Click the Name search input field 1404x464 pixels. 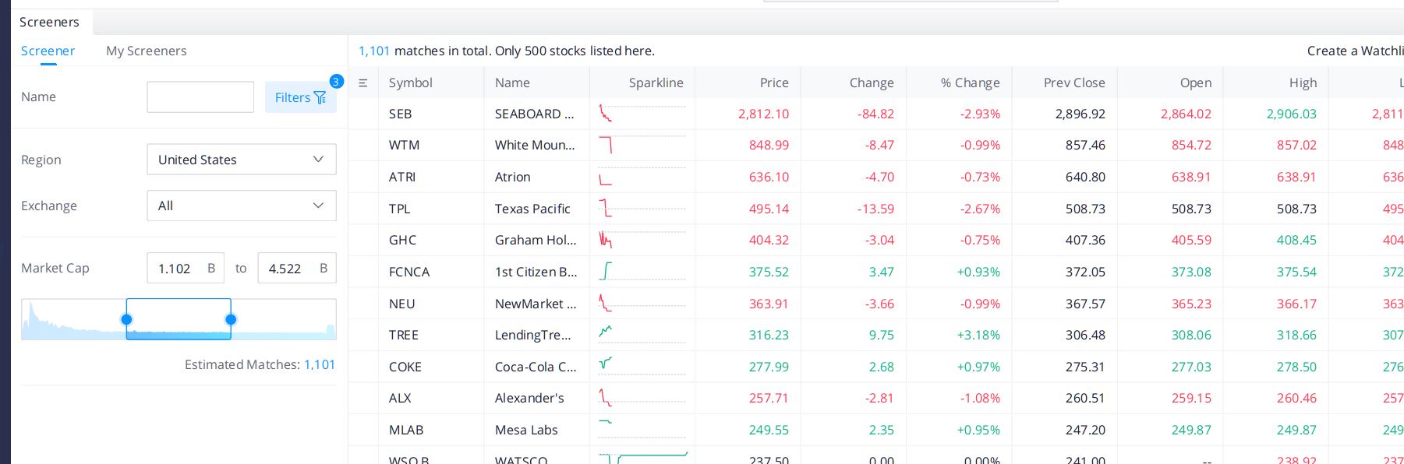point(200,97)
